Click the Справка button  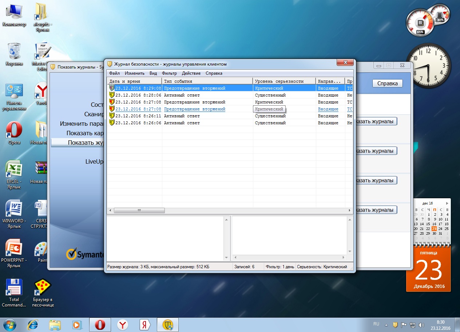387,83
